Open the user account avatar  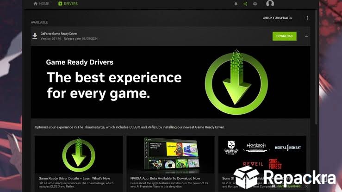coord(270,4)
